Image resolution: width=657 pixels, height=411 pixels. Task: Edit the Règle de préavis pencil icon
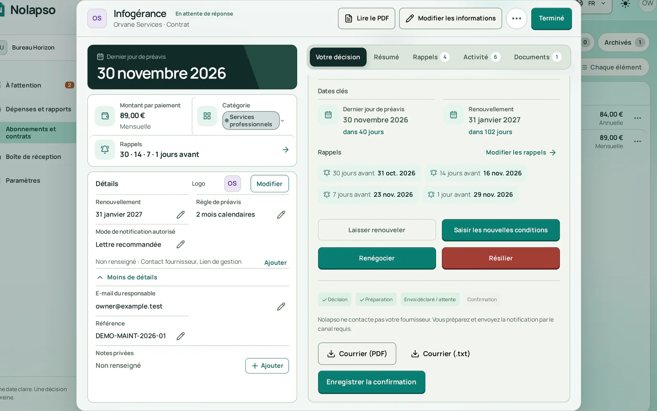[281, 215]
